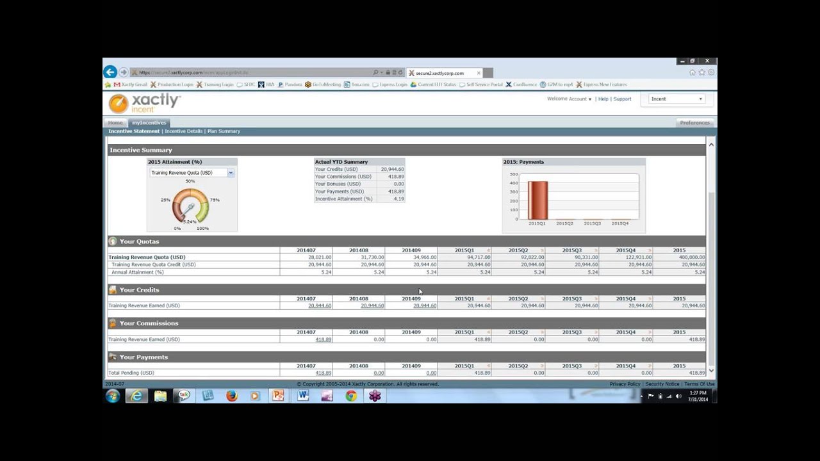Expand 2015Q1 arrow in Your Quotas header

(x=488, y=250)
